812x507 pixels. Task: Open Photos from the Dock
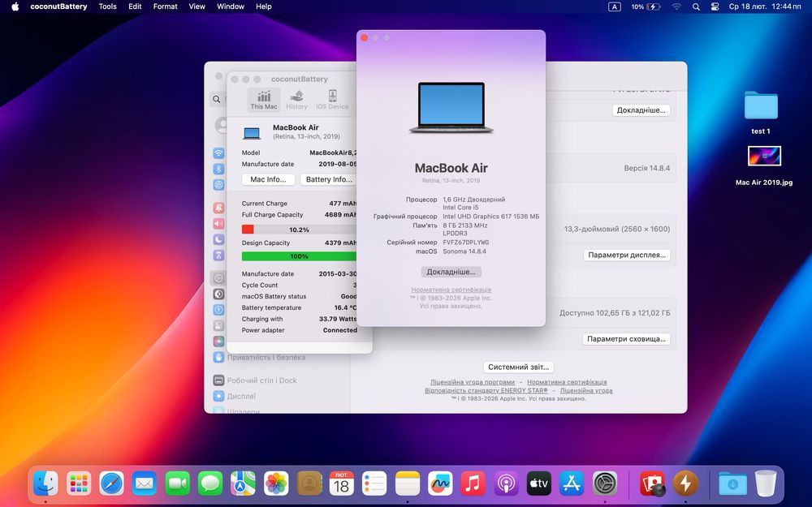pos(276,483)
